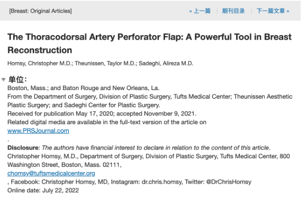Click the Breast: Original Articles category label
This screenshot has width=303, height=200.
(40, 11)
